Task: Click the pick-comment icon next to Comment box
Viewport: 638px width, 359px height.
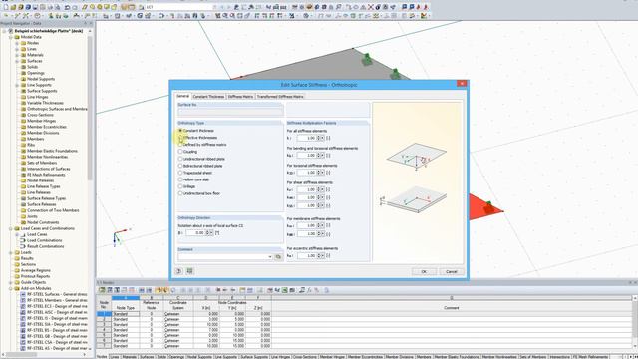Action: click(x=278, y=257)
